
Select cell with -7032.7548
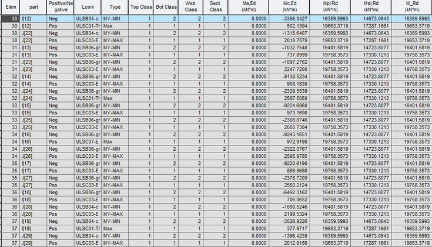pyautogui.click(x=289, y=48)
